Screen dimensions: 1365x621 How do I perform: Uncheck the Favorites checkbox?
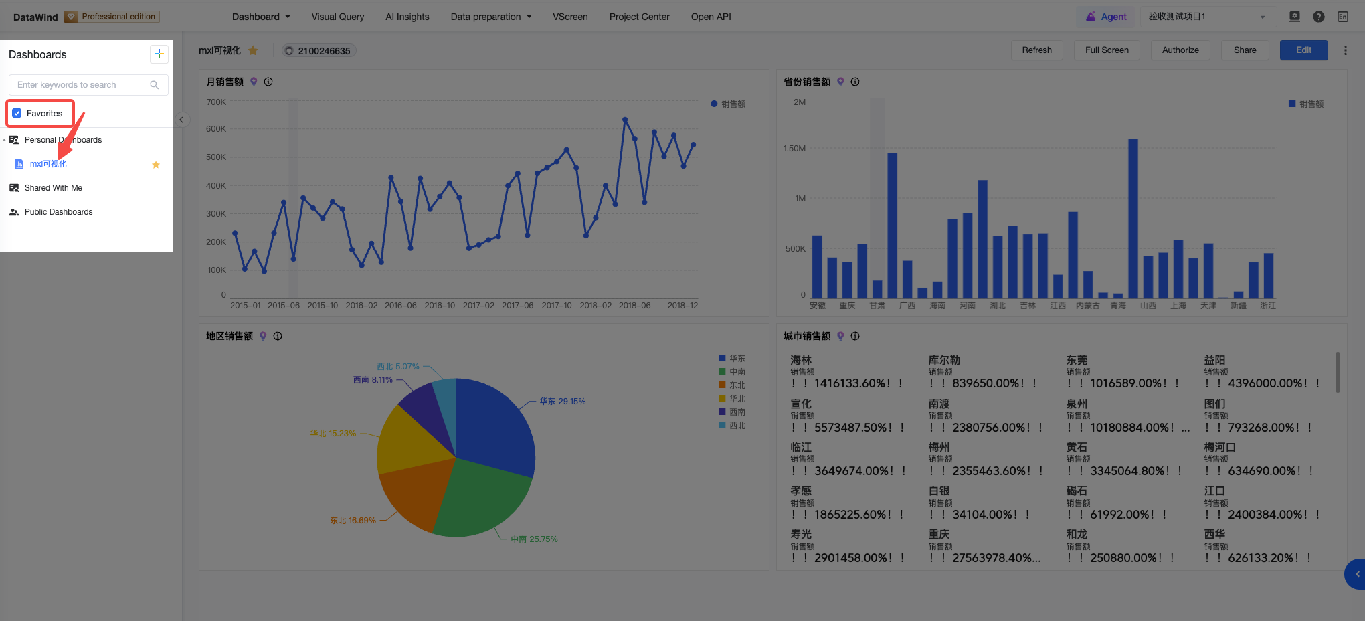click(x=17, y=113)
